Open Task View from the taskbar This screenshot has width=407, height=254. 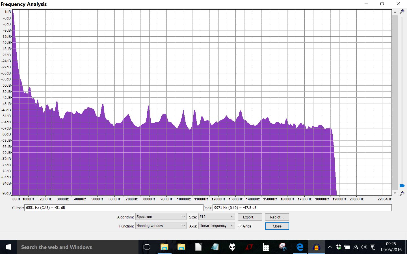click(147, 247)
